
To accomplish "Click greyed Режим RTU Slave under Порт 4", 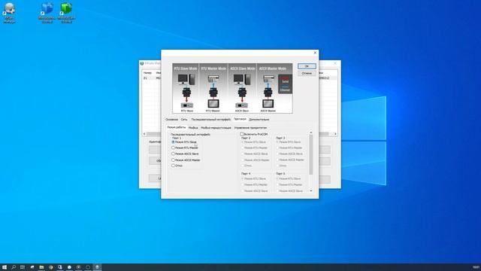I will (254, 178).
